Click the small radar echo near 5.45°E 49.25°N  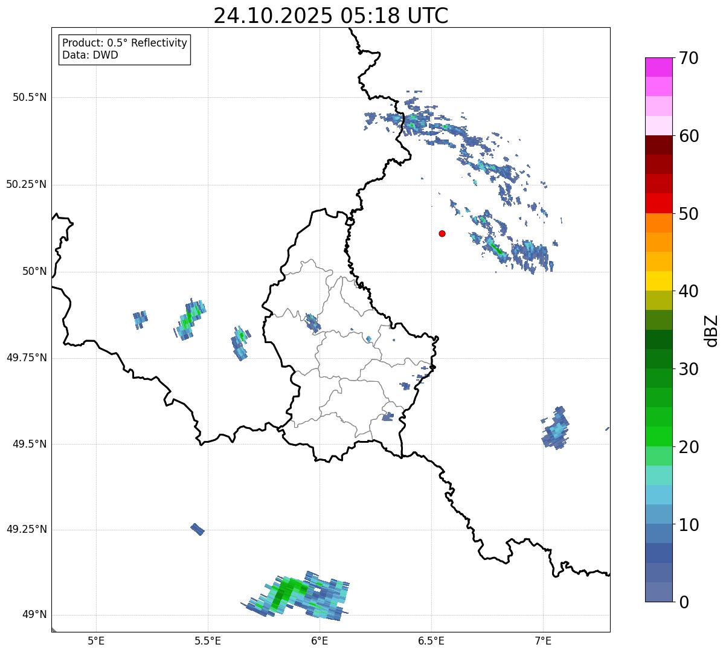tap(198, 529)
